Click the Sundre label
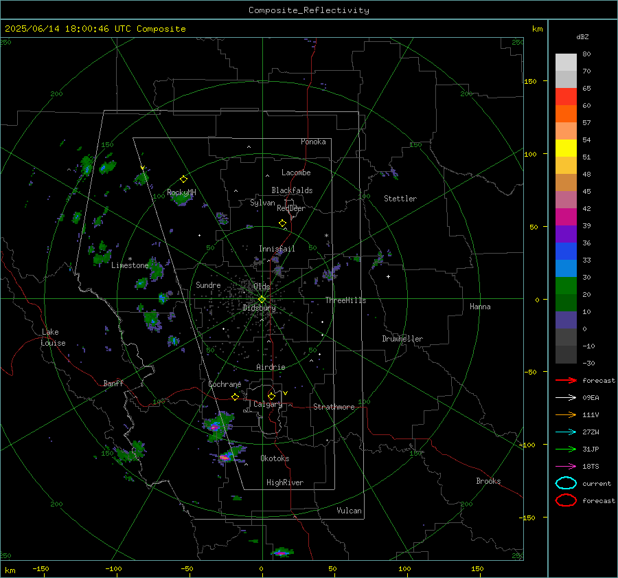Viewport: 618px width, 578px height. (x=208, y=285)
